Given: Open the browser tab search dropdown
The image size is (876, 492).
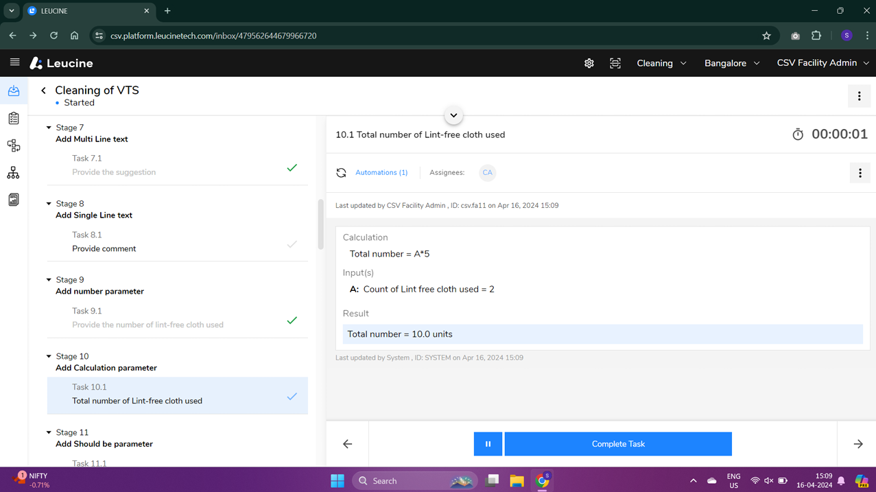Looking at the screenshot, I should pos(12,11).
